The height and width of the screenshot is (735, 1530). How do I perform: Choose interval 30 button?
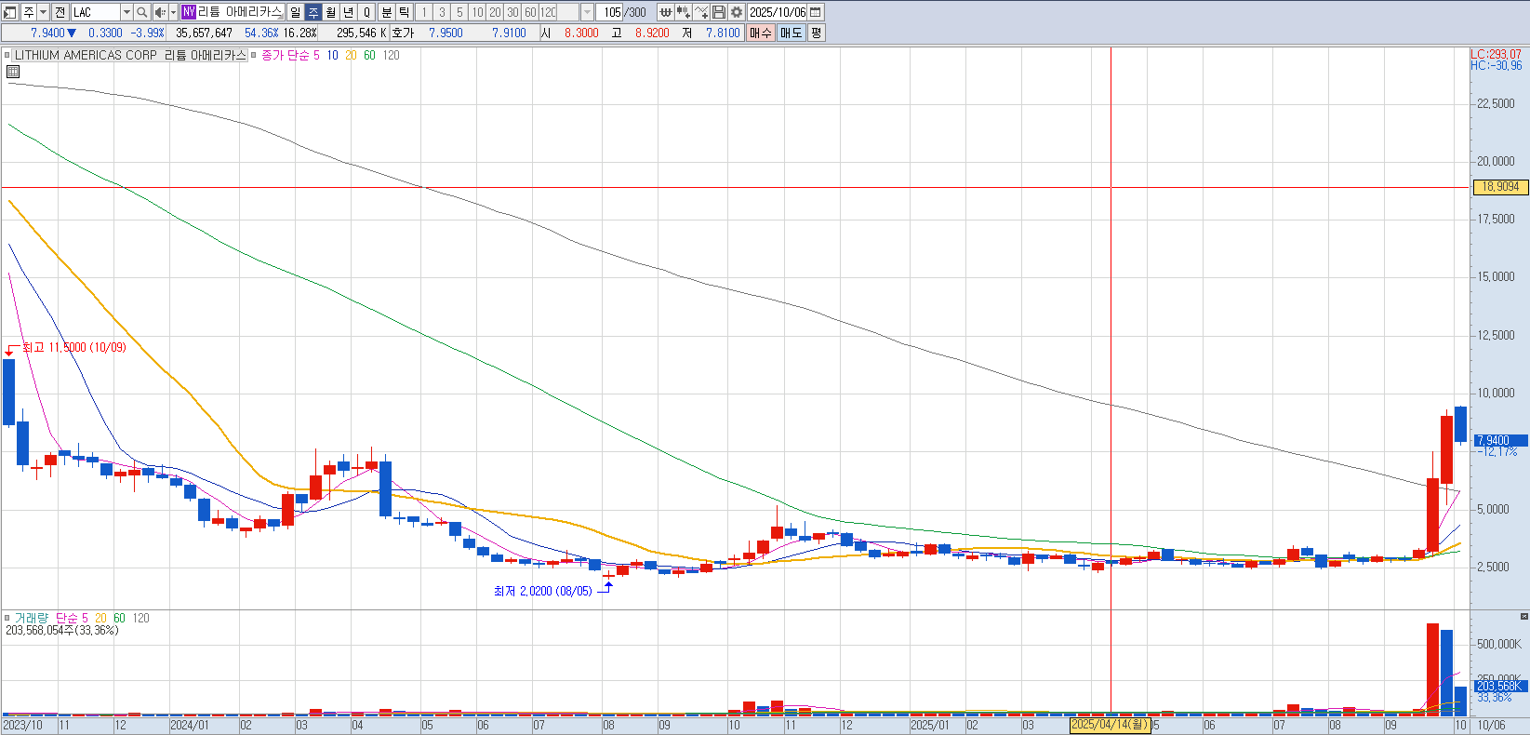pos(512,12)
